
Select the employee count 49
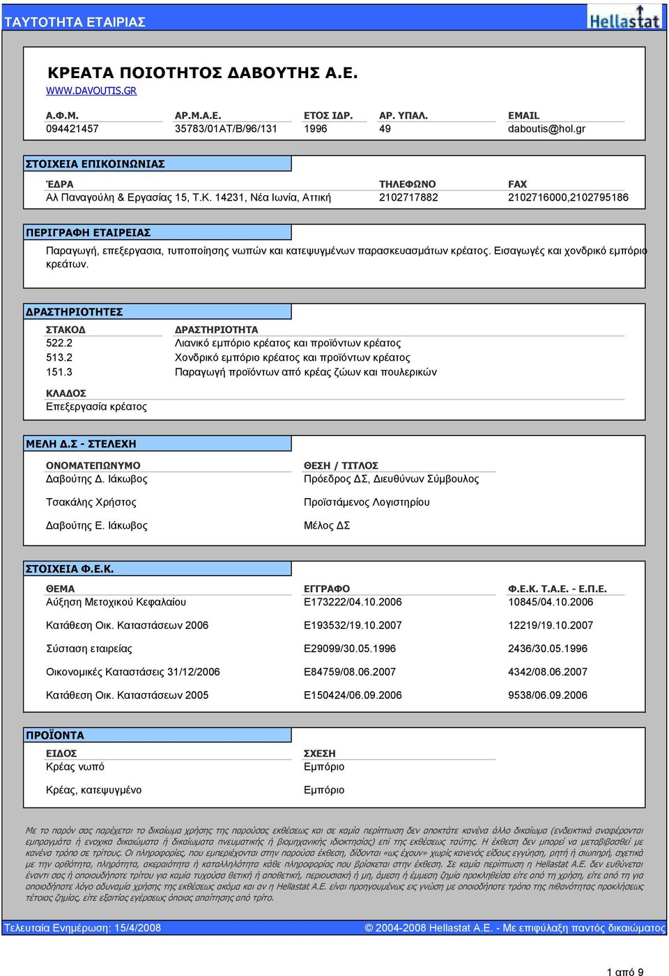click(x=385, y=129)
